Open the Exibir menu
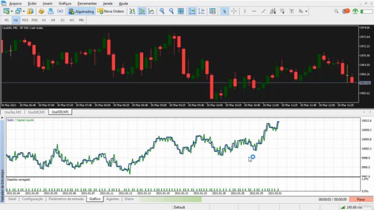374x210 pixels. (x=32, y=3)
